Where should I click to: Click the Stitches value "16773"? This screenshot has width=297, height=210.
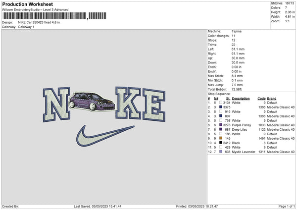[290, 3]
